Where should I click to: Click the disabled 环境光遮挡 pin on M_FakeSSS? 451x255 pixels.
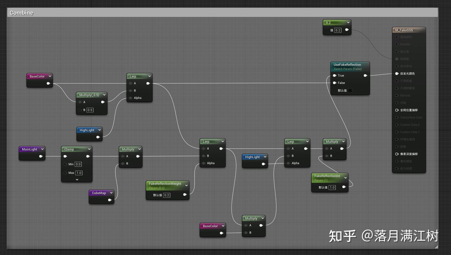point(397,139)
